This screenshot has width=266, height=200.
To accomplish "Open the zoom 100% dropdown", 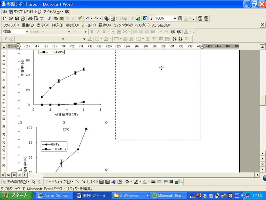I will 174,18.
